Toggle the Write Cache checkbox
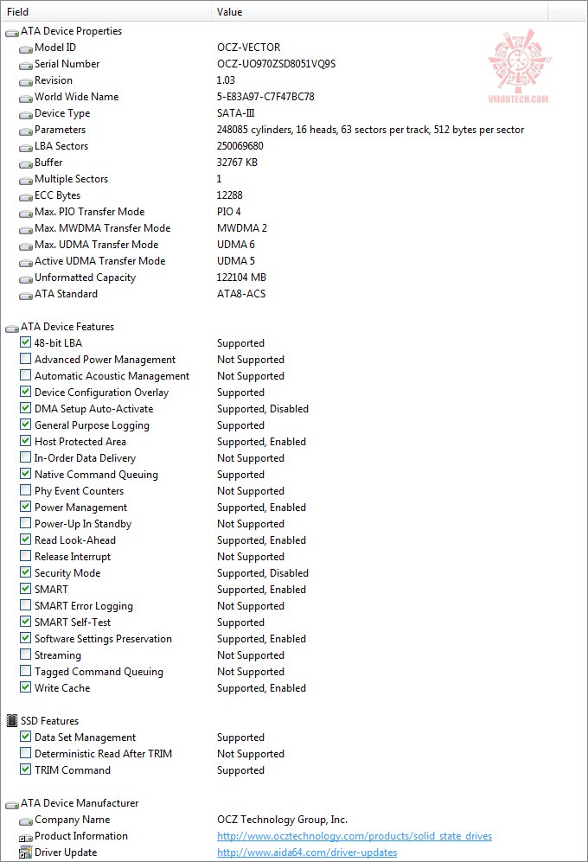This screenshot has height=862, width=588. point(25,687)
